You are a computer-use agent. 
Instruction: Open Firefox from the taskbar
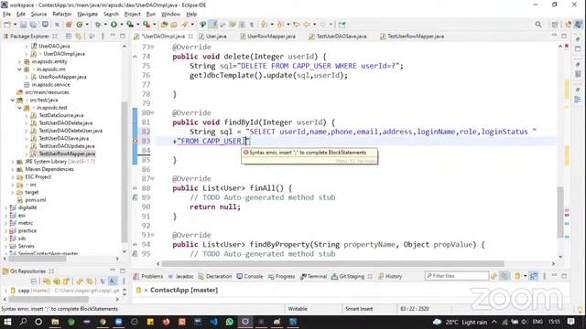click(x=166, y=322)
